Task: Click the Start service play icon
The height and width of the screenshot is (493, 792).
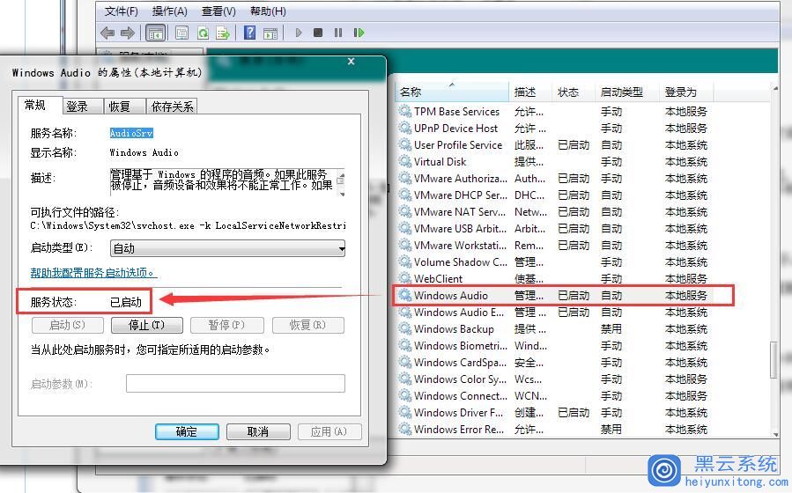Action: tap(299, 33)
